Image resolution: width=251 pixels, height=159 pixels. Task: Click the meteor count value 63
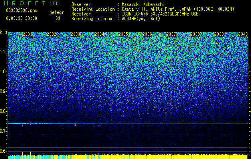pyautogui.click(x=58, y=18)
